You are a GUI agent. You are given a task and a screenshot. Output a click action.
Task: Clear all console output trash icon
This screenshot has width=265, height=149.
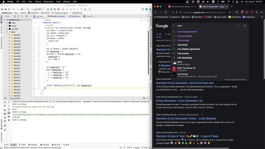click(9, 120)
